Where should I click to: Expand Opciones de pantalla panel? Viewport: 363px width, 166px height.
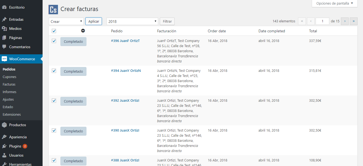click(x=334, y=3)
